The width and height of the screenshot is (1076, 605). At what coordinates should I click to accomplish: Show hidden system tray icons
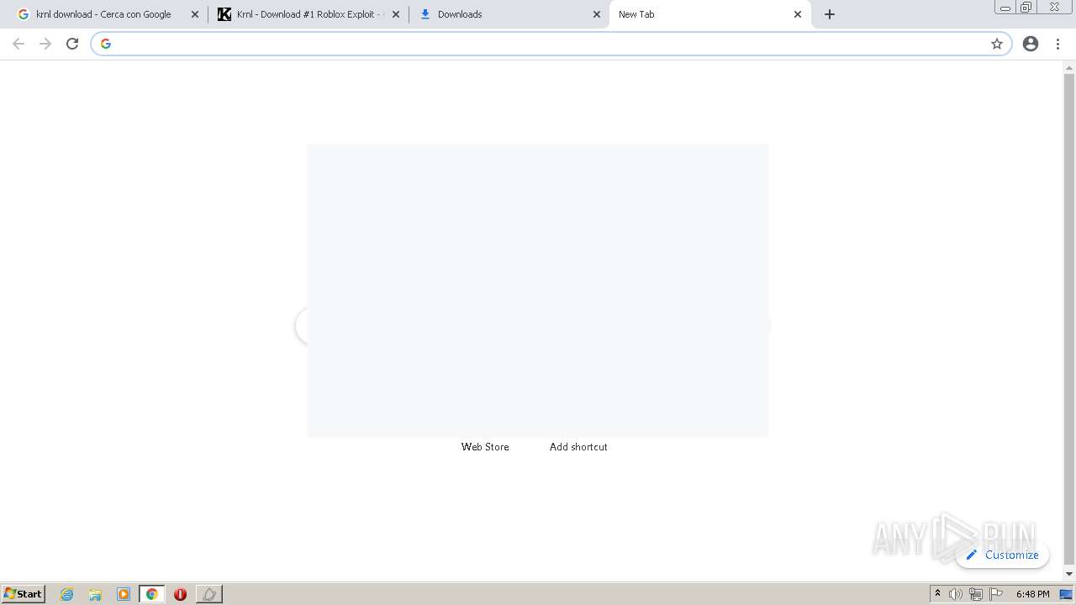[937, 594]
